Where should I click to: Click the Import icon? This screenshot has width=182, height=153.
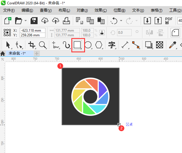tap(147, 21)
